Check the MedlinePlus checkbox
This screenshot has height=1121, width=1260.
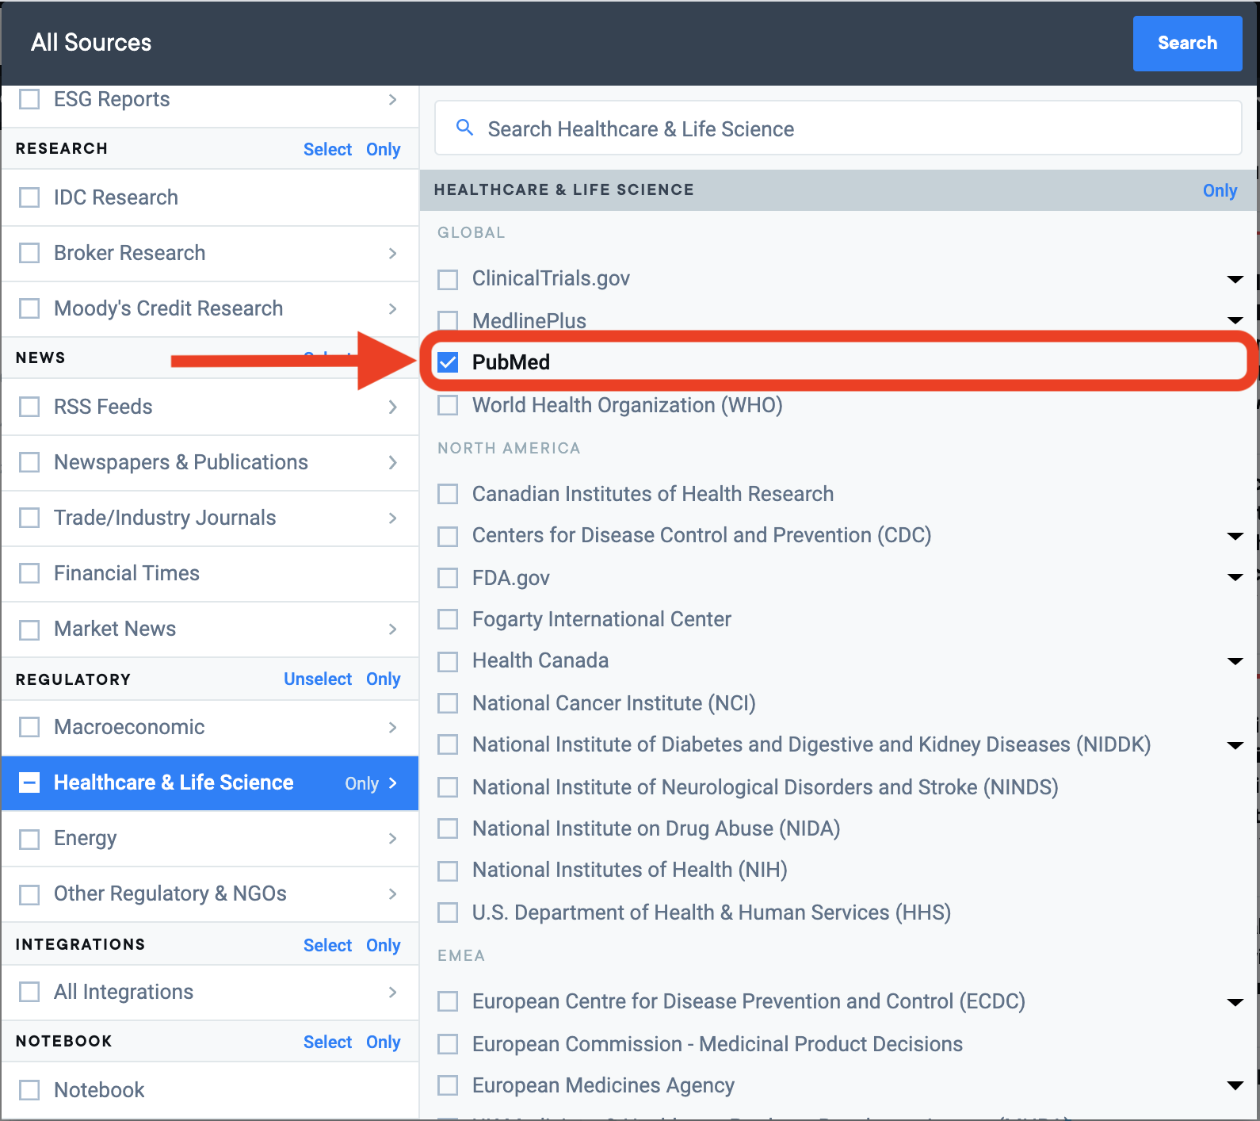click(448, 320)
